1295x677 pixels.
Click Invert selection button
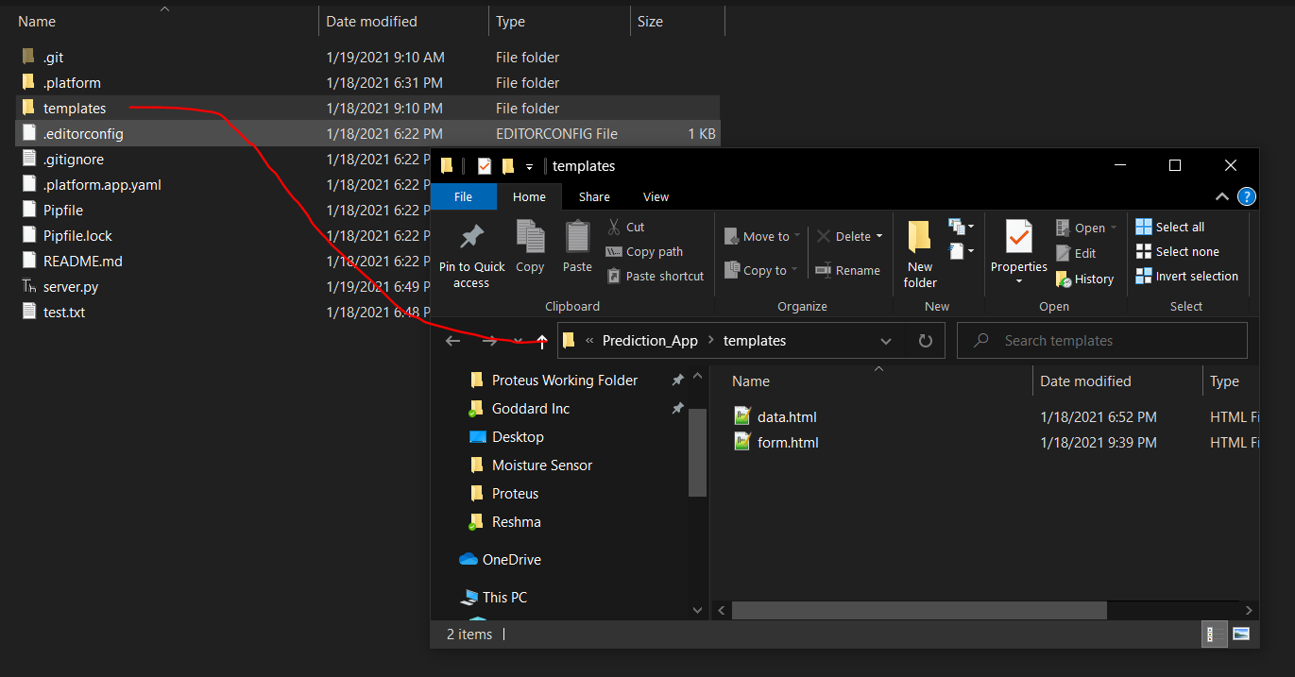pos(1185,276)
